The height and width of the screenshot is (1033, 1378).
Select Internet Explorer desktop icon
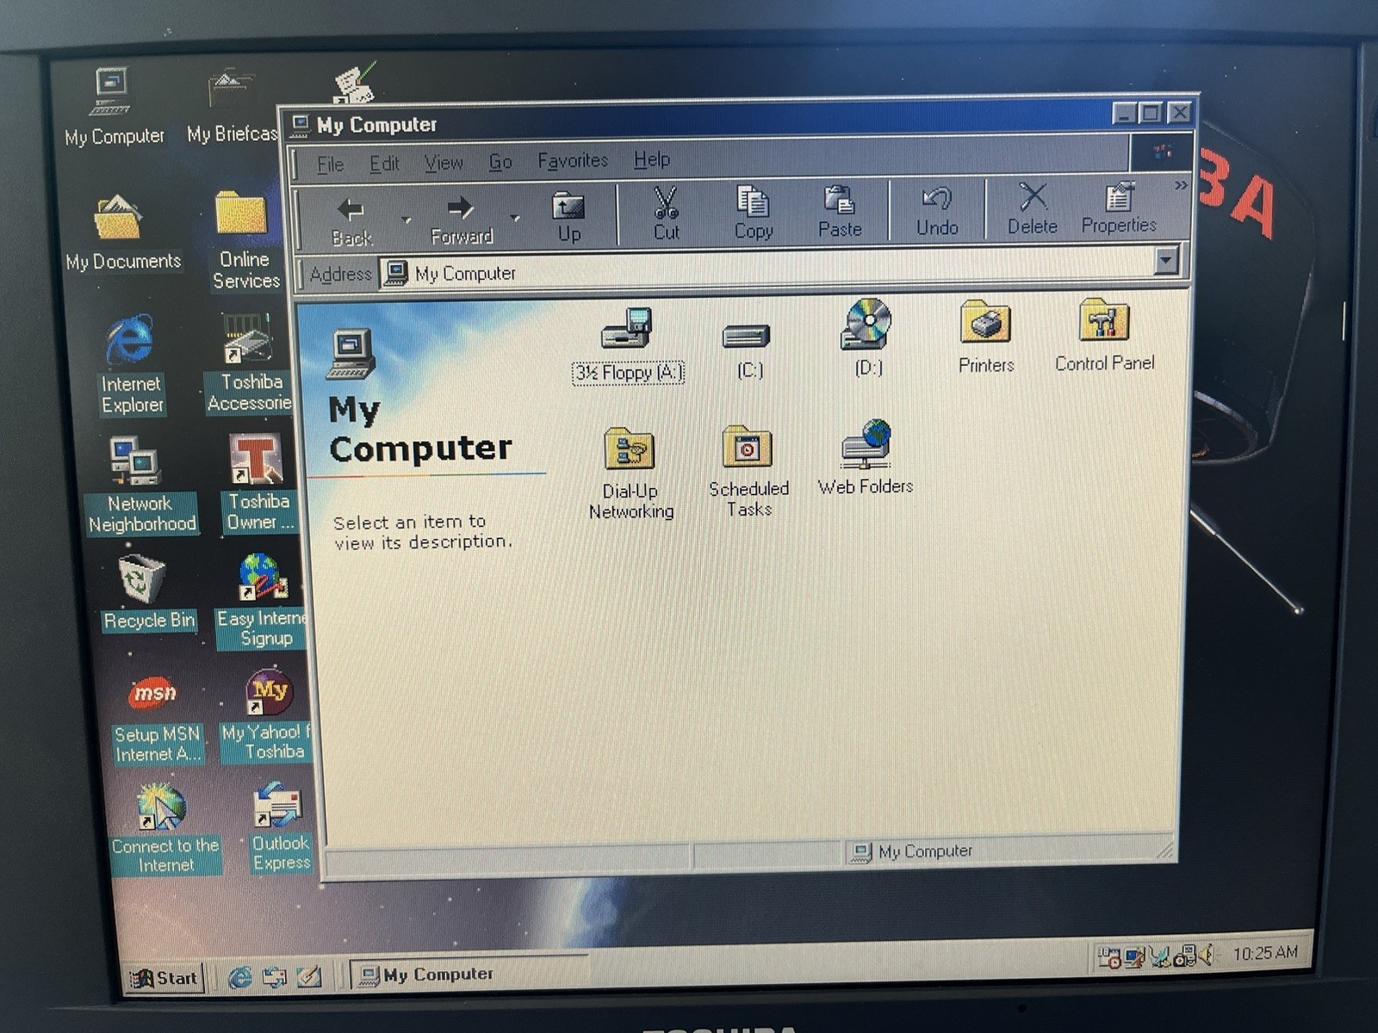coord(131,366)
